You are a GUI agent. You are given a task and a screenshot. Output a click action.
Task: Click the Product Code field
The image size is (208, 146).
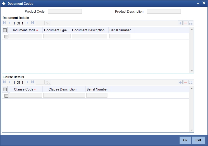[65, 12]
